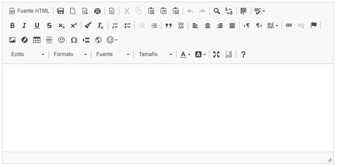Increase the indent
This screenshot has width=338, height=167.
tap(154, 25)
